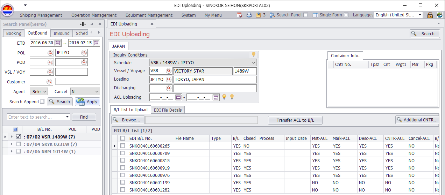
Task: Switch to the EDI File Details tab
Action: pos(168,110)
